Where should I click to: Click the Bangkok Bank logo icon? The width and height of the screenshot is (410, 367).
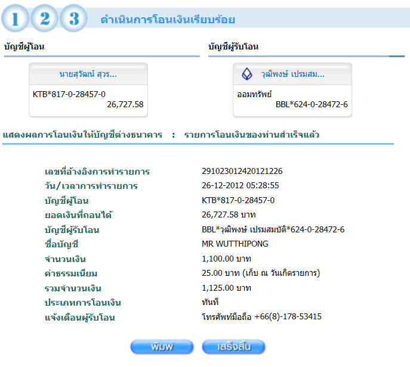pyautogui.click(x=247, y=74)
